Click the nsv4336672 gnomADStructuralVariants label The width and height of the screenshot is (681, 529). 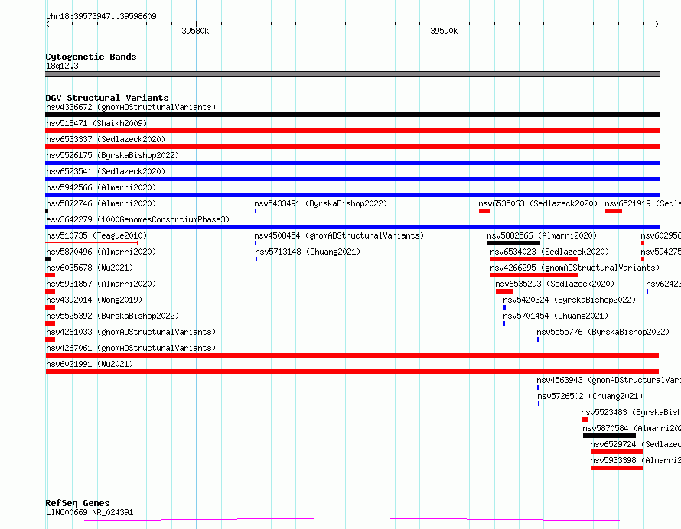pos(131,107)
